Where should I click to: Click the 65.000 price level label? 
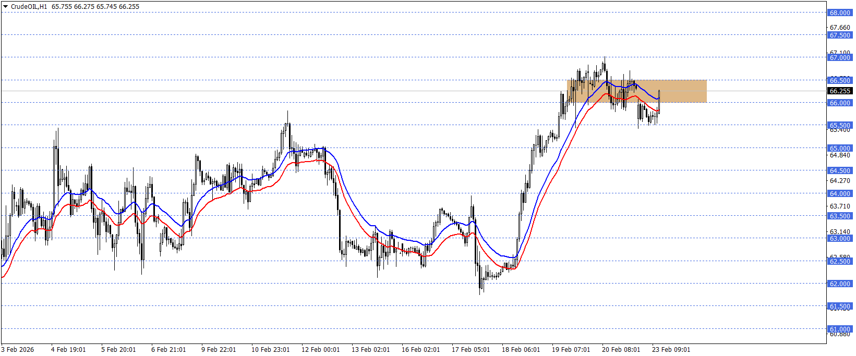coord(840,148)
